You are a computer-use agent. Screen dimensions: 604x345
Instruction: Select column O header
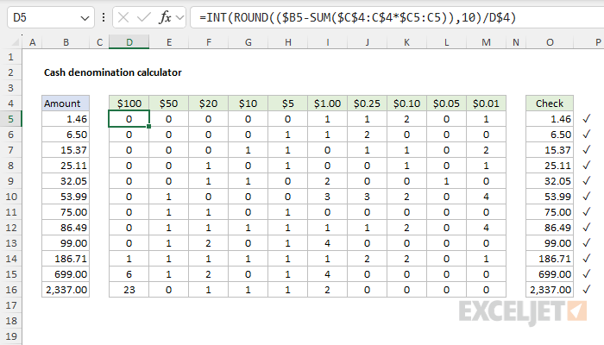550,42
